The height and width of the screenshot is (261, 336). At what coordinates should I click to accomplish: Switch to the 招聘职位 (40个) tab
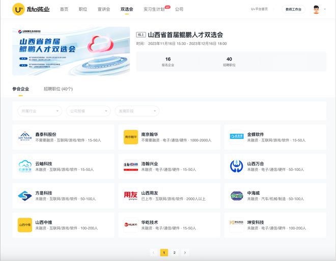point(58,89)
